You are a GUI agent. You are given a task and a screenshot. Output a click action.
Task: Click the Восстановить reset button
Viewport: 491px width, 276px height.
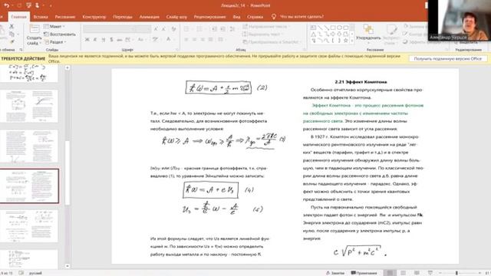tap(60, 34)
